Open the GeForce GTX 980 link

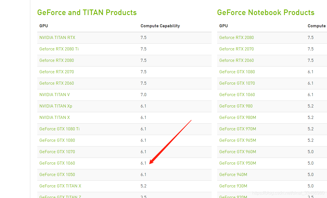[x=236, y=106]
